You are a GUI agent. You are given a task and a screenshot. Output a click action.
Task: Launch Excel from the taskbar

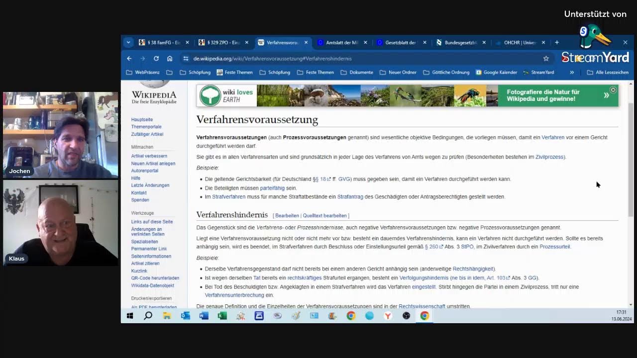tap(222, 316)
